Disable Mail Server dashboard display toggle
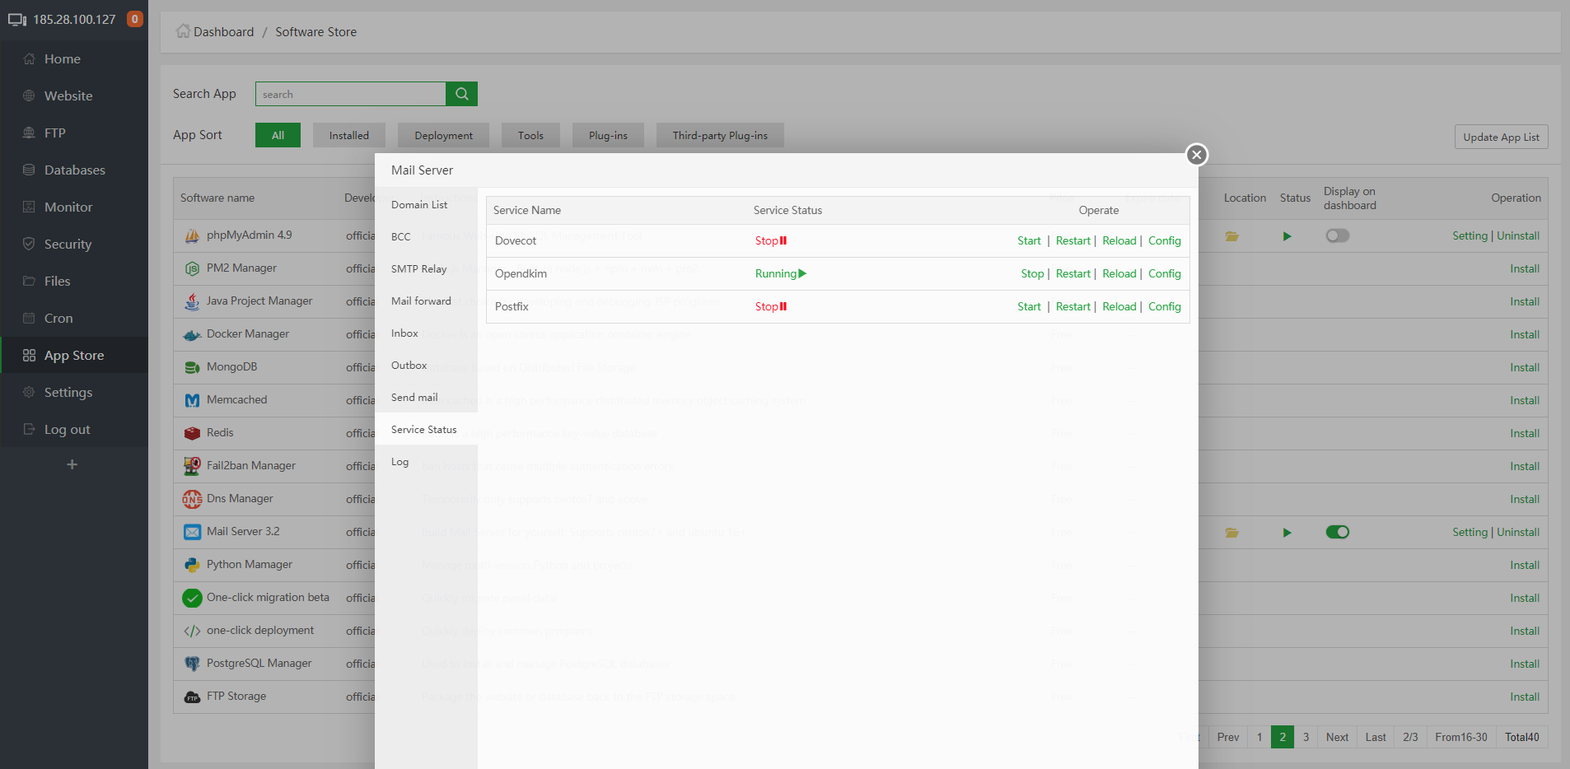This screenshot has width=1570, height=769. [1337, 533]
